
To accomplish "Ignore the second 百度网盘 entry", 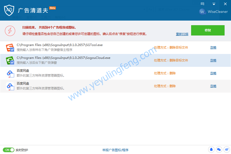I will coord(213,86).
